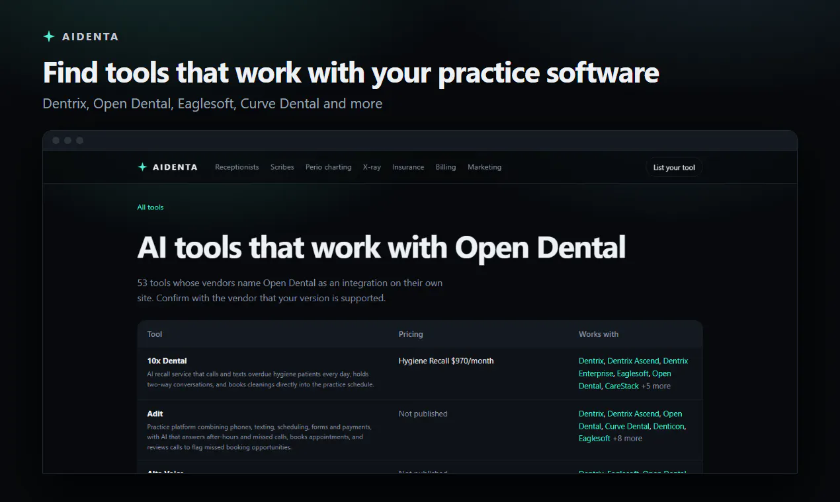Click the "Not published" pricing for Adit
This screenshot has width=840, height=502.
pos(423,413)
